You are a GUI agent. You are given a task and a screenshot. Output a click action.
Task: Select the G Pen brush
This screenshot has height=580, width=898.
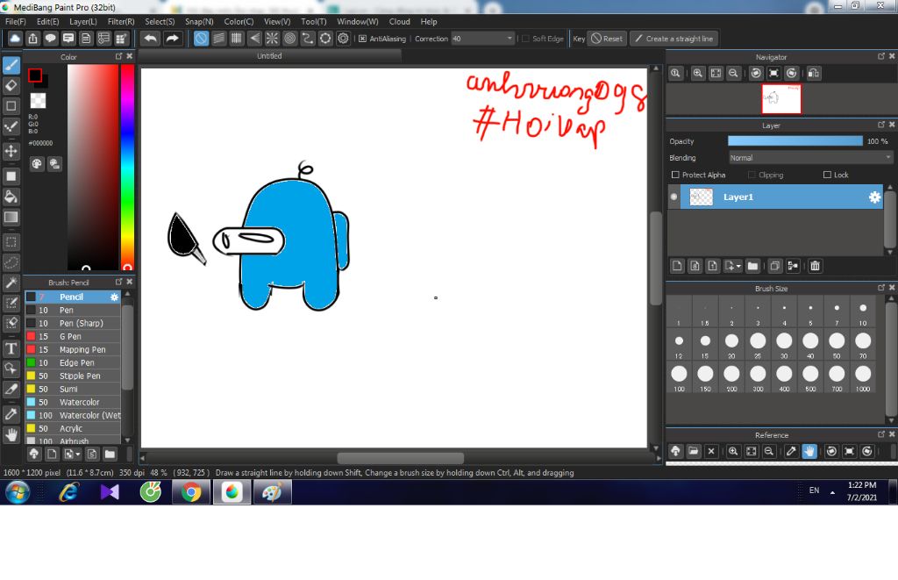click(x=73, y=336)
